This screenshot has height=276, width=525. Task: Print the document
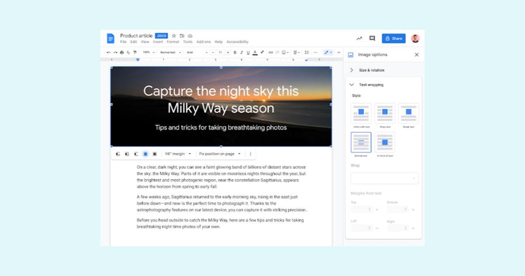tap(122, 53)
